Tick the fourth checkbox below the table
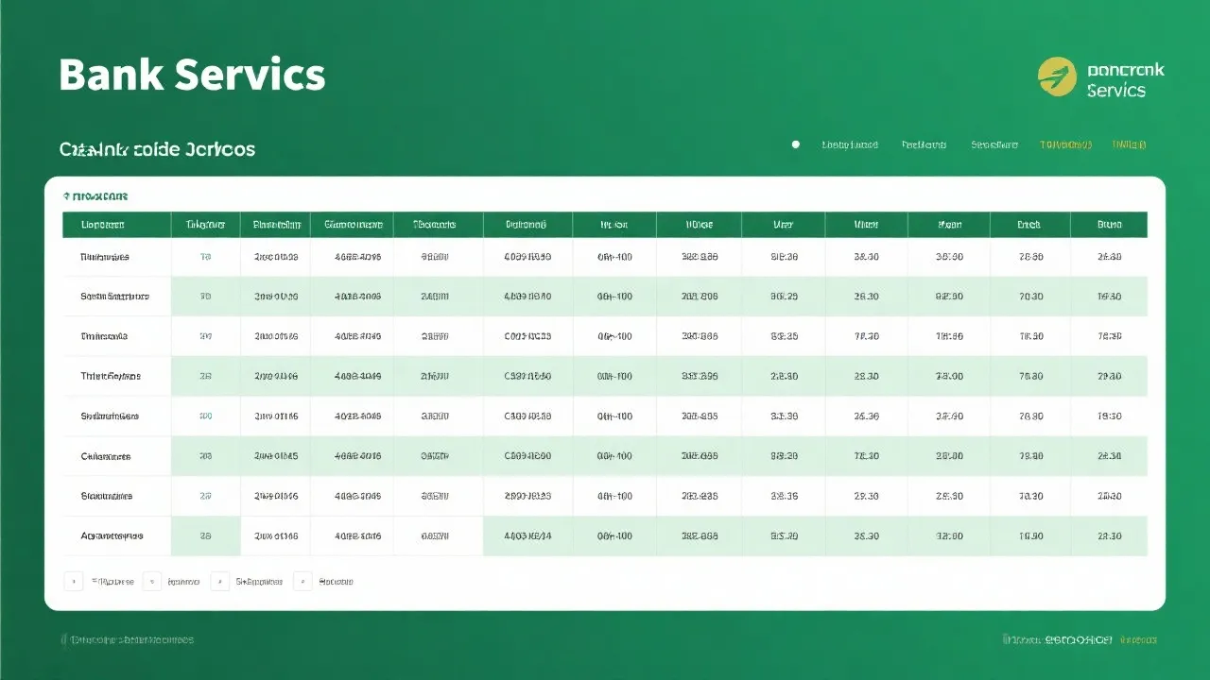1210x680 pixels. tap(302, 582)
